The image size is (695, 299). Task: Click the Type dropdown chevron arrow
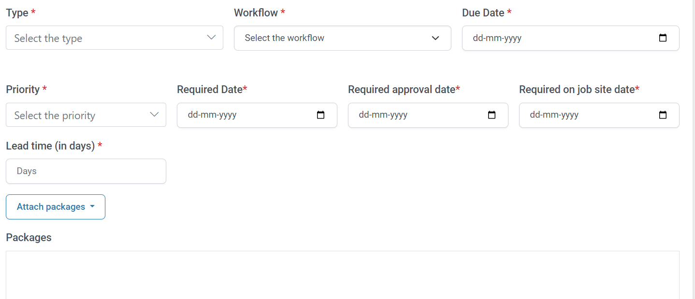click(211, 38)
